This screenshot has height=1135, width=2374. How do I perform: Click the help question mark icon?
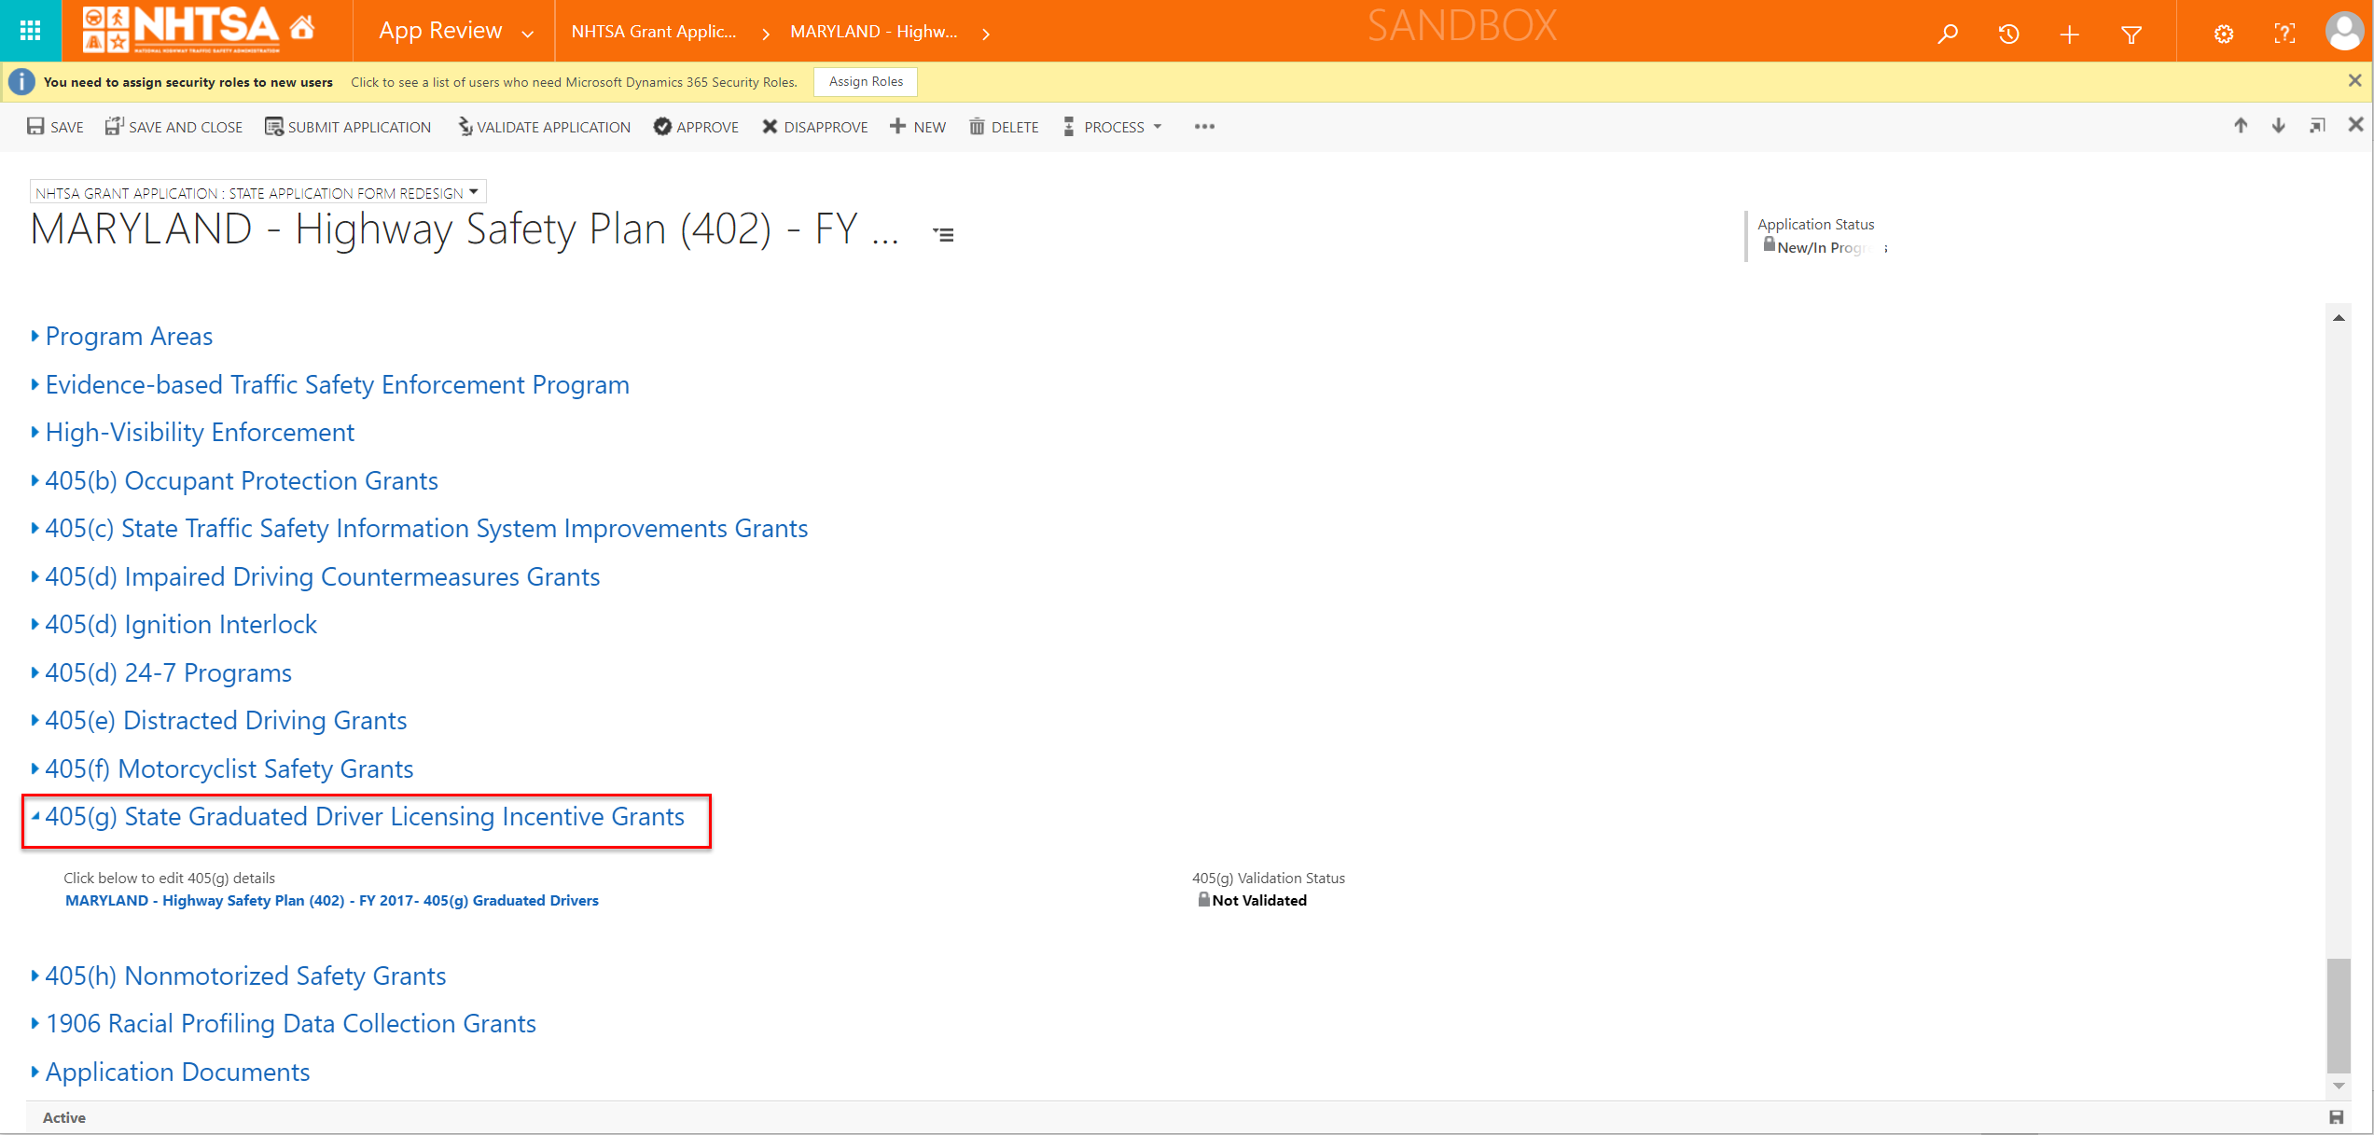coord(2284,35)
